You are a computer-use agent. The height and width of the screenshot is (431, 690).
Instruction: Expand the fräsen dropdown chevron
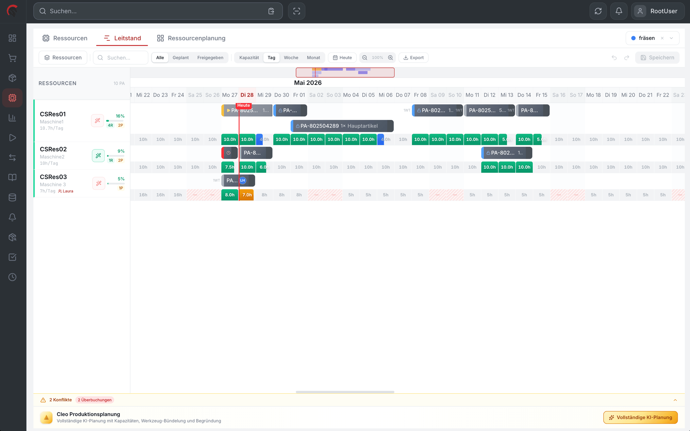pos(671,38)
